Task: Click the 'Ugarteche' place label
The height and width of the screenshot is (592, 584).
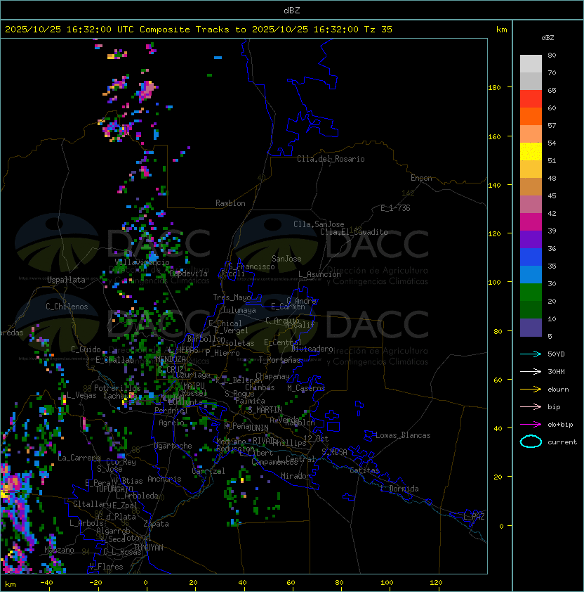Action: coord(173,446)
